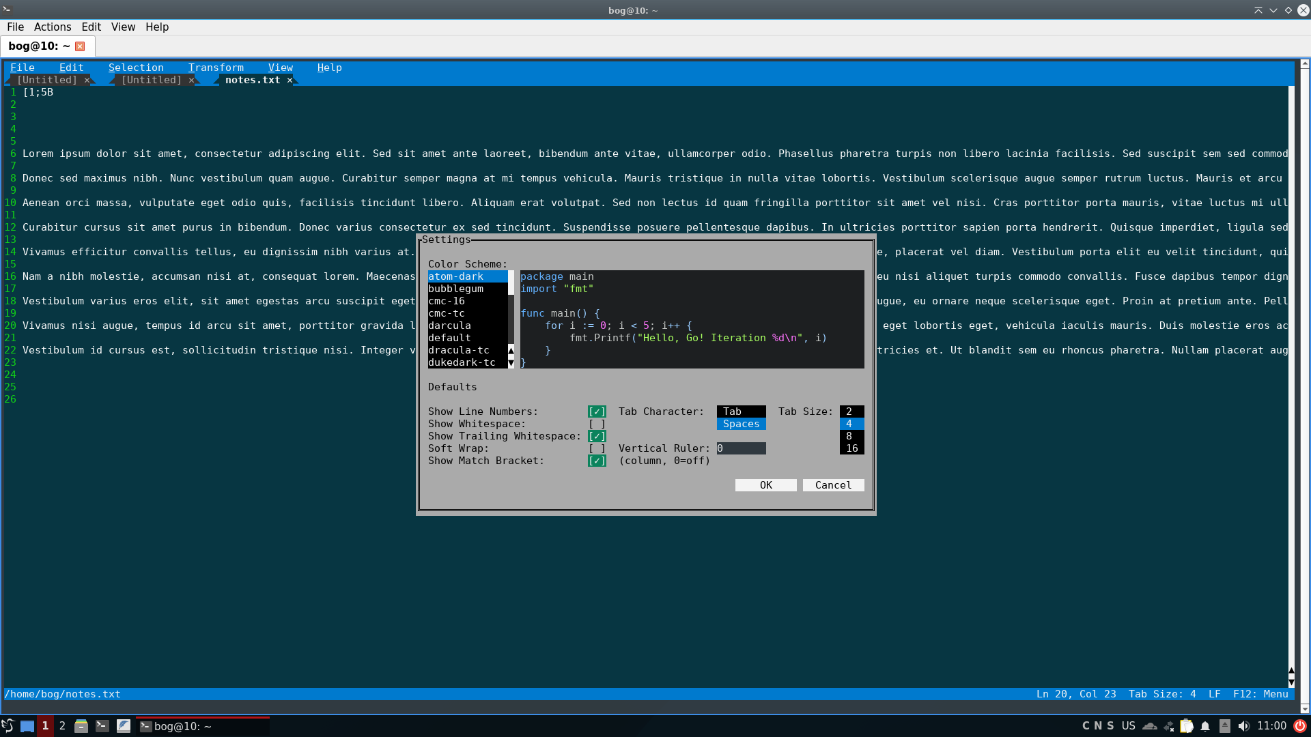1311x737 pixels.
Task: Select the darcula color scheme
Action: tap(468, 326)
